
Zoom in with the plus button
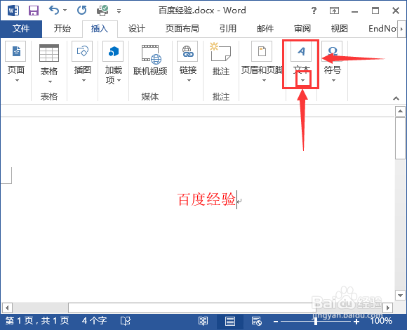tap(356, 322)
